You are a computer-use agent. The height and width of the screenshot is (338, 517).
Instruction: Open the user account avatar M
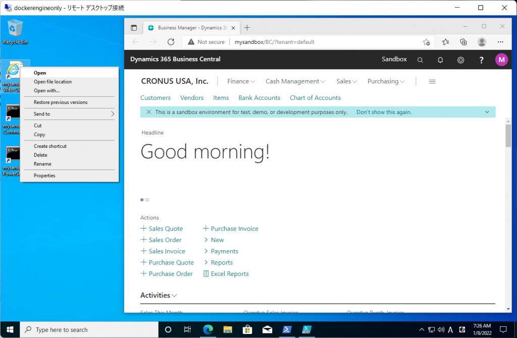coord(501,60)
